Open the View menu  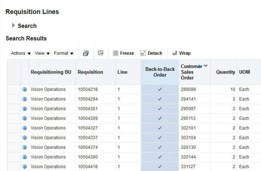point(42,53)
